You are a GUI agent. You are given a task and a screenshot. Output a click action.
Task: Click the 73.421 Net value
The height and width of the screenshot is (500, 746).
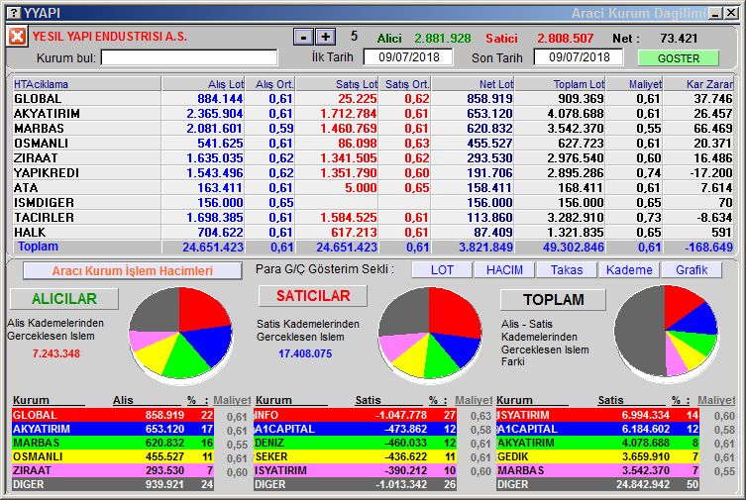point(679,38)
